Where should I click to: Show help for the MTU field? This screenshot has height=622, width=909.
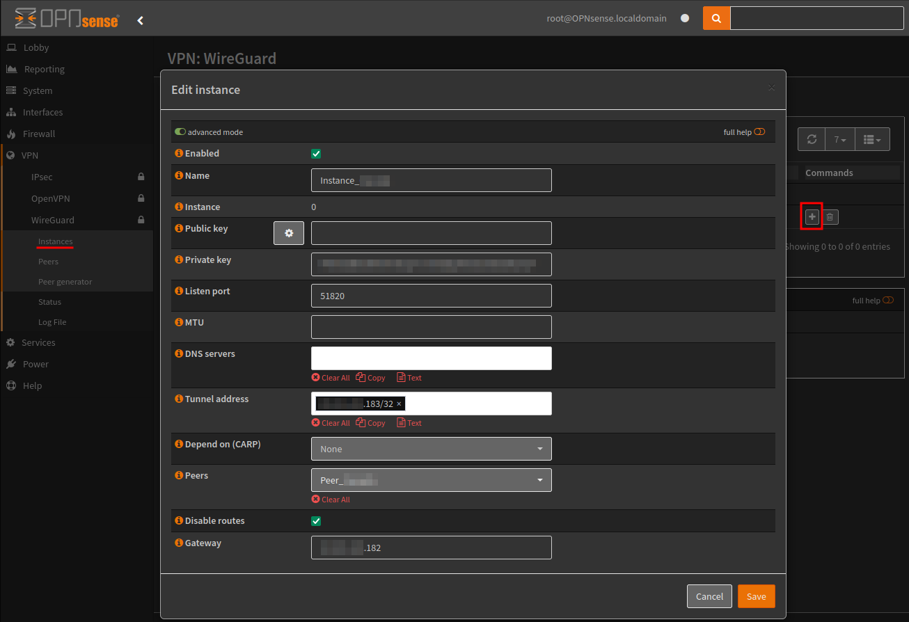[179, 322]
